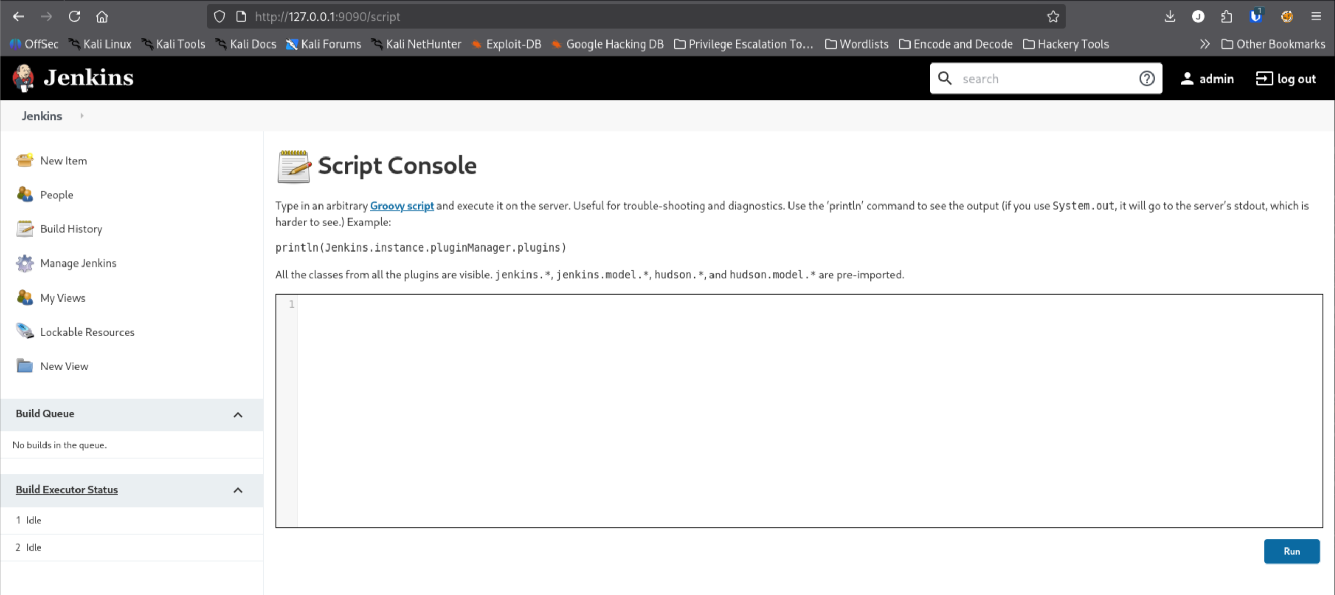The height and width of the screenshot is (595, 1335).
Task: Click the Script Console notepad icon
Action: [x=294, y=166]
